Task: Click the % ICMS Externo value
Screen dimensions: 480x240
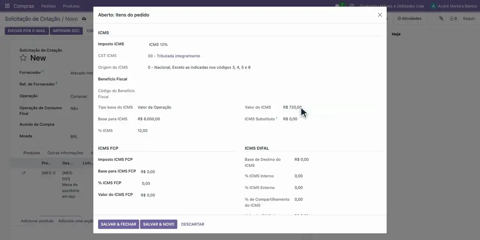Action: (x=298, y=187)
